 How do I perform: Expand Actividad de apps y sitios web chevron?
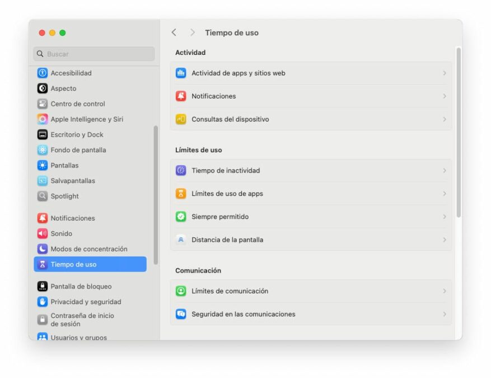pos(445,73)
